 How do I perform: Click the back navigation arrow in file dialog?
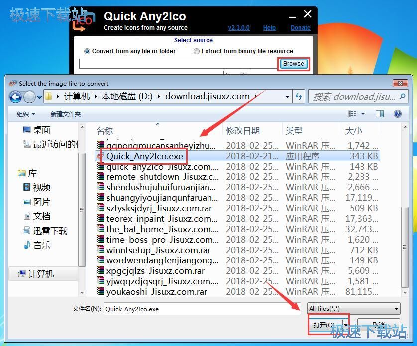[16, 97]
